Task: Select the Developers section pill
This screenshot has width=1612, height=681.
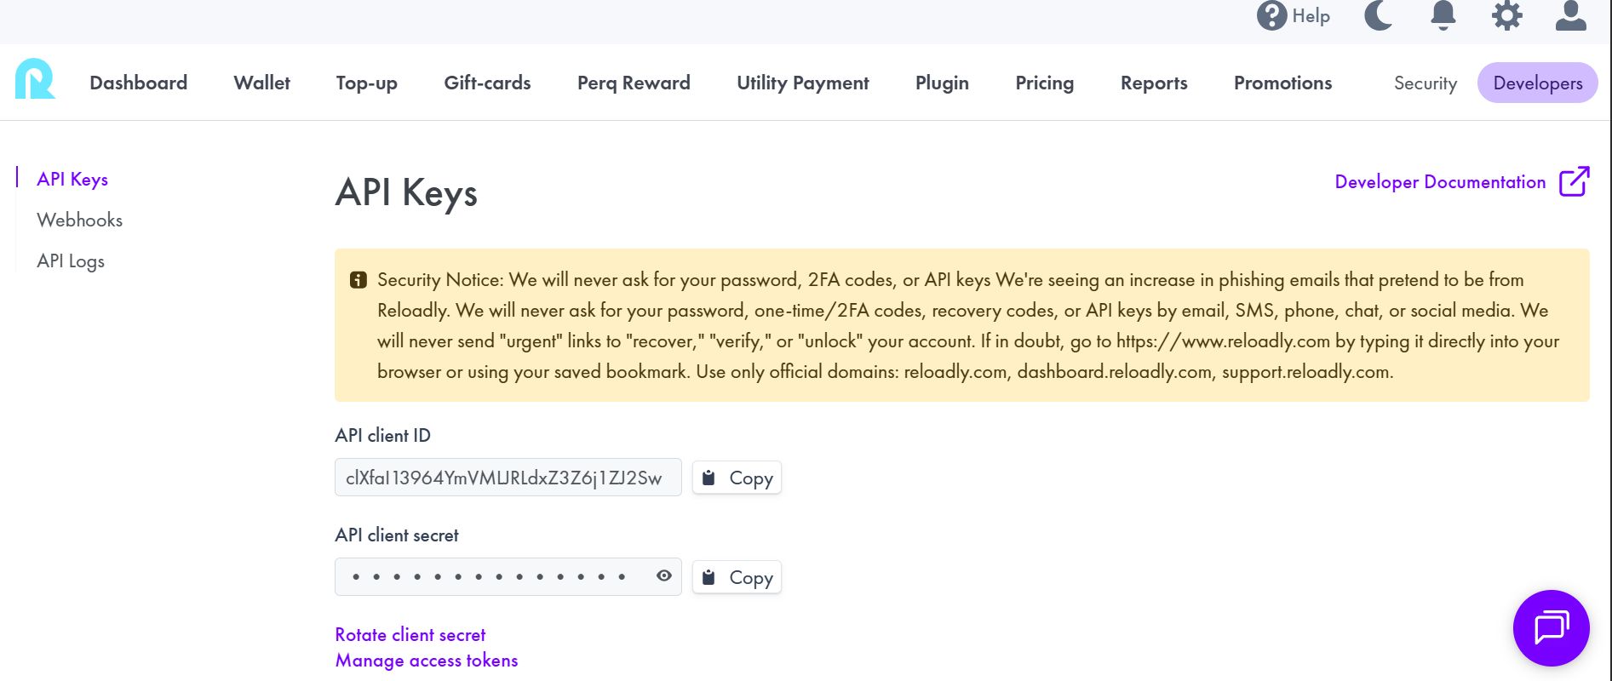Action: pos(1537,83)
